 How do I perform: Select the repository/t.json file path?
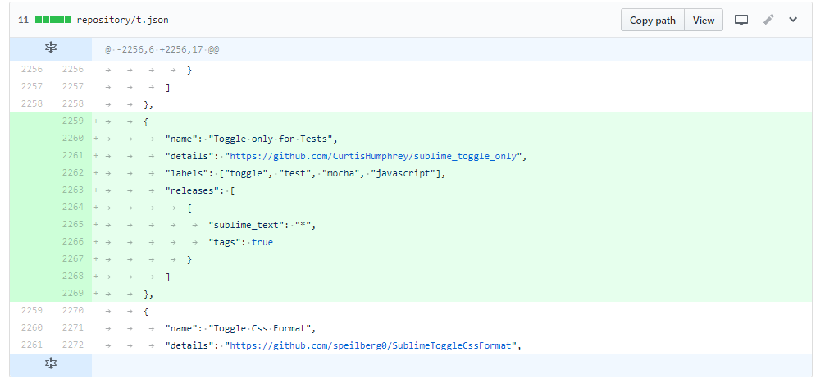coord(122,20)
